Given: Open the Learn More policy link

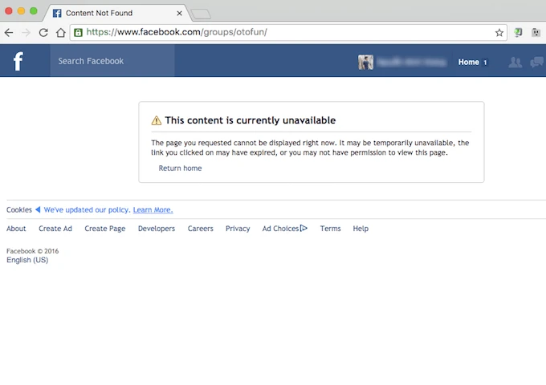Looking at the screenshot, I should [153, 210].
